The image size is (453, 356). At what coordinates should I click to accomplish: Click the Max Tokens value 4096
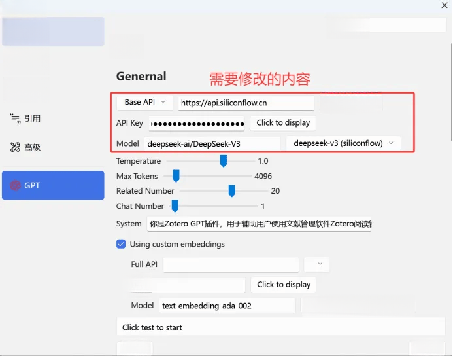click(263, 176)
